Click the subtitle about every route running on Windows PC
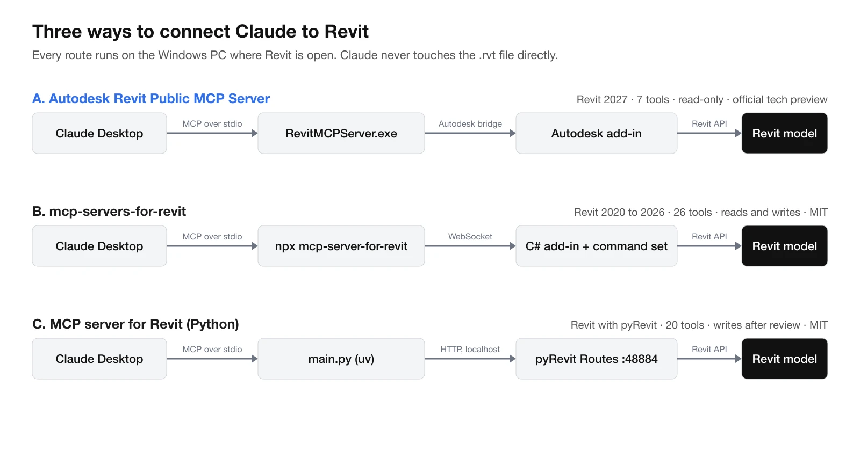 295,55
